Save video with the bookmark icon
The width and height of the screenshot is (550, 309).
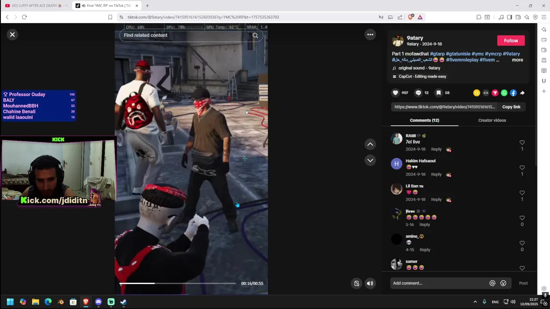coord(438,93)
